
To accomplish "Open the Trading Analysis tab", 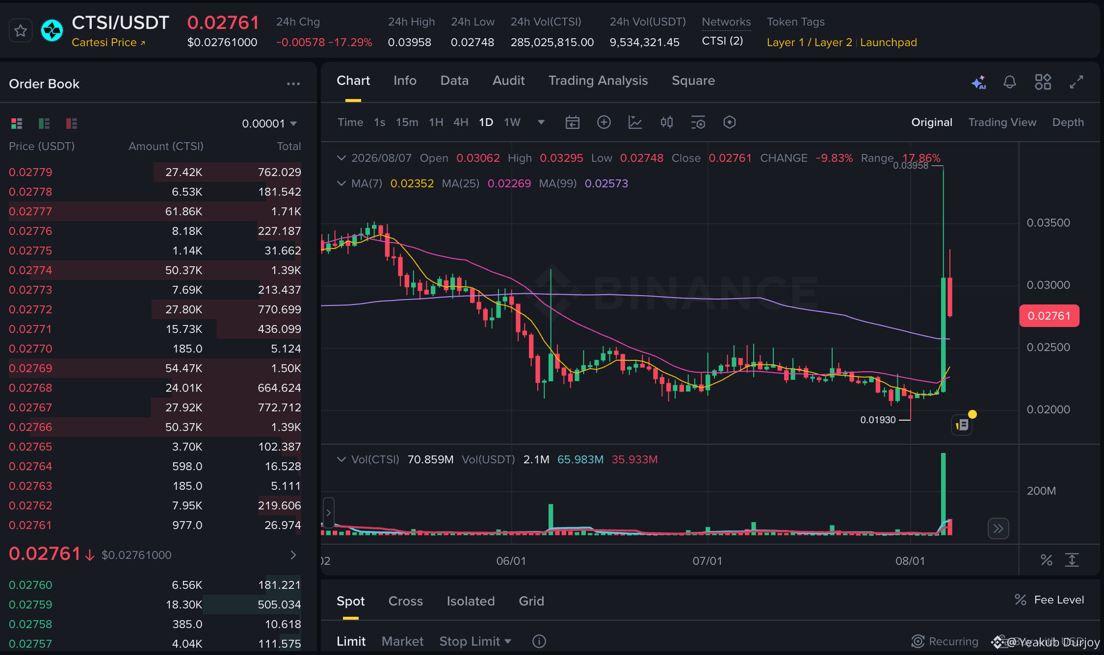I will tap(598, 81).
